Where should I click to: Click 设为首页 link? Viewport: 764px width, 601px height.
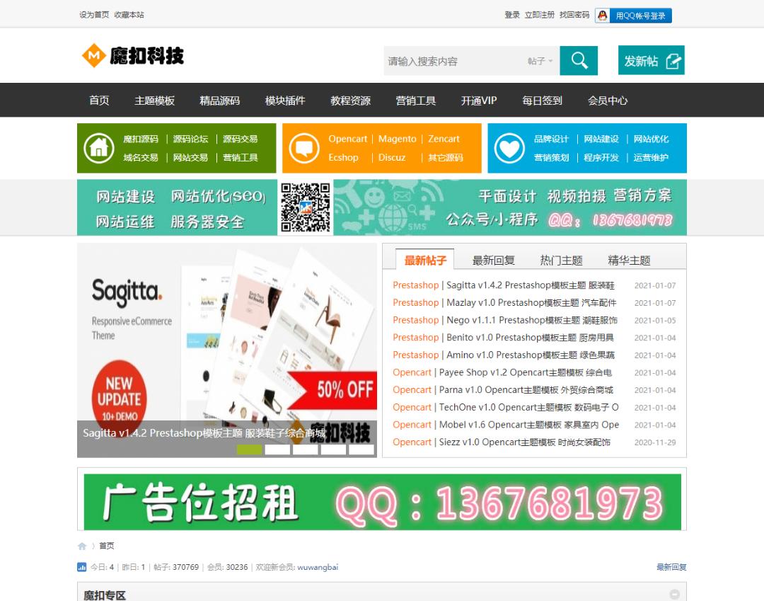[x=94, y=15]
